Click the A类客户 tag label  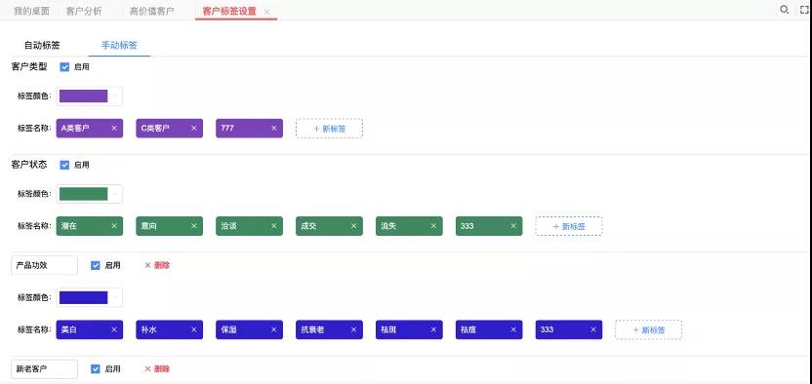pos(75,129)
